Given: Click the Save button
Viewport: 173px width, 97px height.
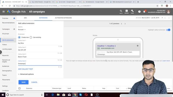Looking at the screenshot, I should click(24, 82).
